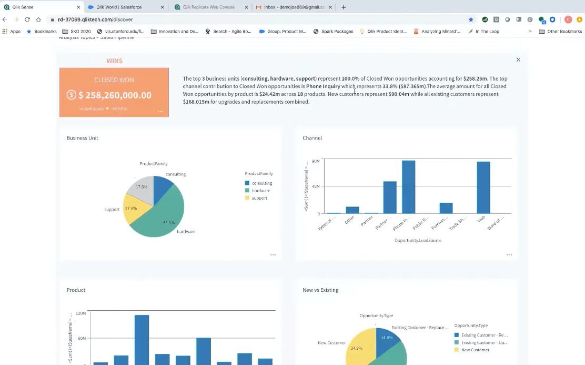Open a new browser tab

click(x=344, y=7)
